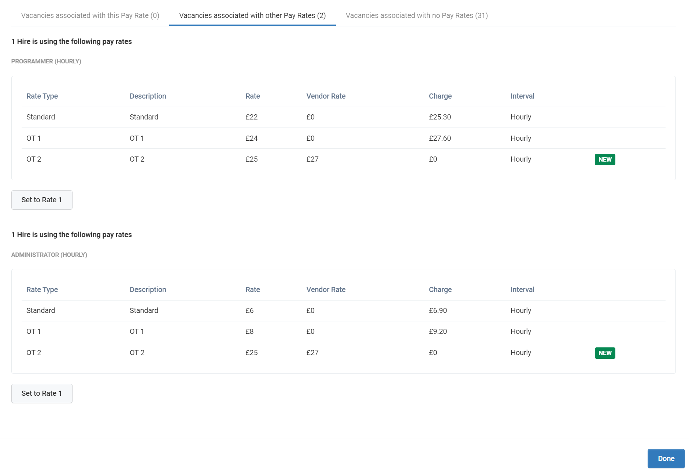Viewport: 689px width, 472px height.
Task: Click £6 rate in Administrator Standard row
Action: [x=249, y=310]
